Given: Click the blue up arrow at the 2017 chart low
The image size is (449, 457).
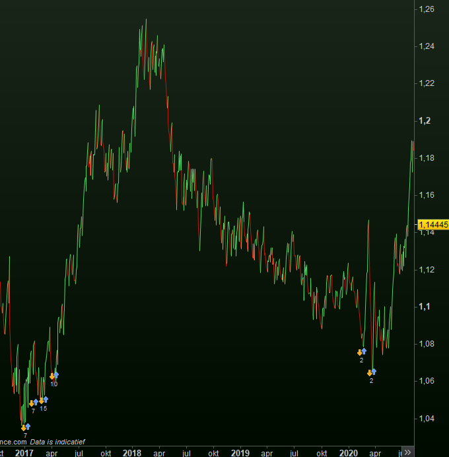Looking at the screenshot, I should [28, 427].
